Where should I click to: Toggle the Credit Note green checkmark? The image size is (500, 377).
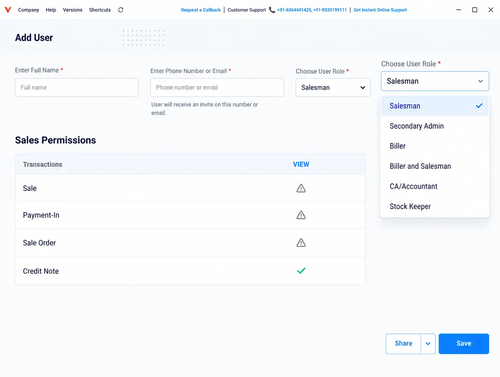click(x=301, y=271)
